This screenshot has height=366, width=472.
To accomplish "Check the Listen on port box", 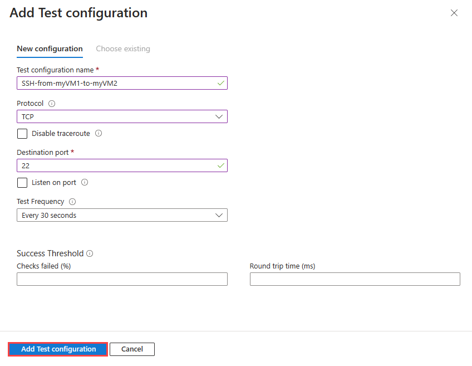I will (x=22, y=182).
